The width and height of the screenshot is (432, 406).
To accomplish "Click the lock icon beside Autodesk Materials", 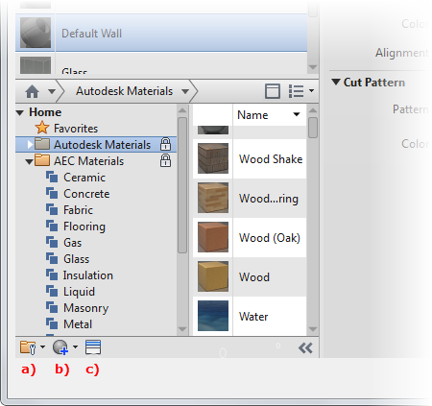I will 165,144.
